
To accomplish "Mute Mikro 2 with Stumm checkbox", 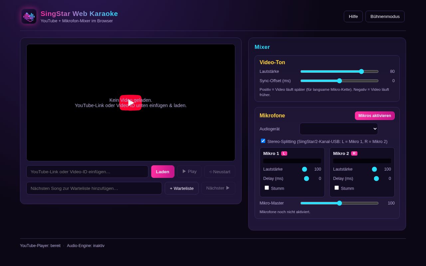I will click(x=336, y=188).
